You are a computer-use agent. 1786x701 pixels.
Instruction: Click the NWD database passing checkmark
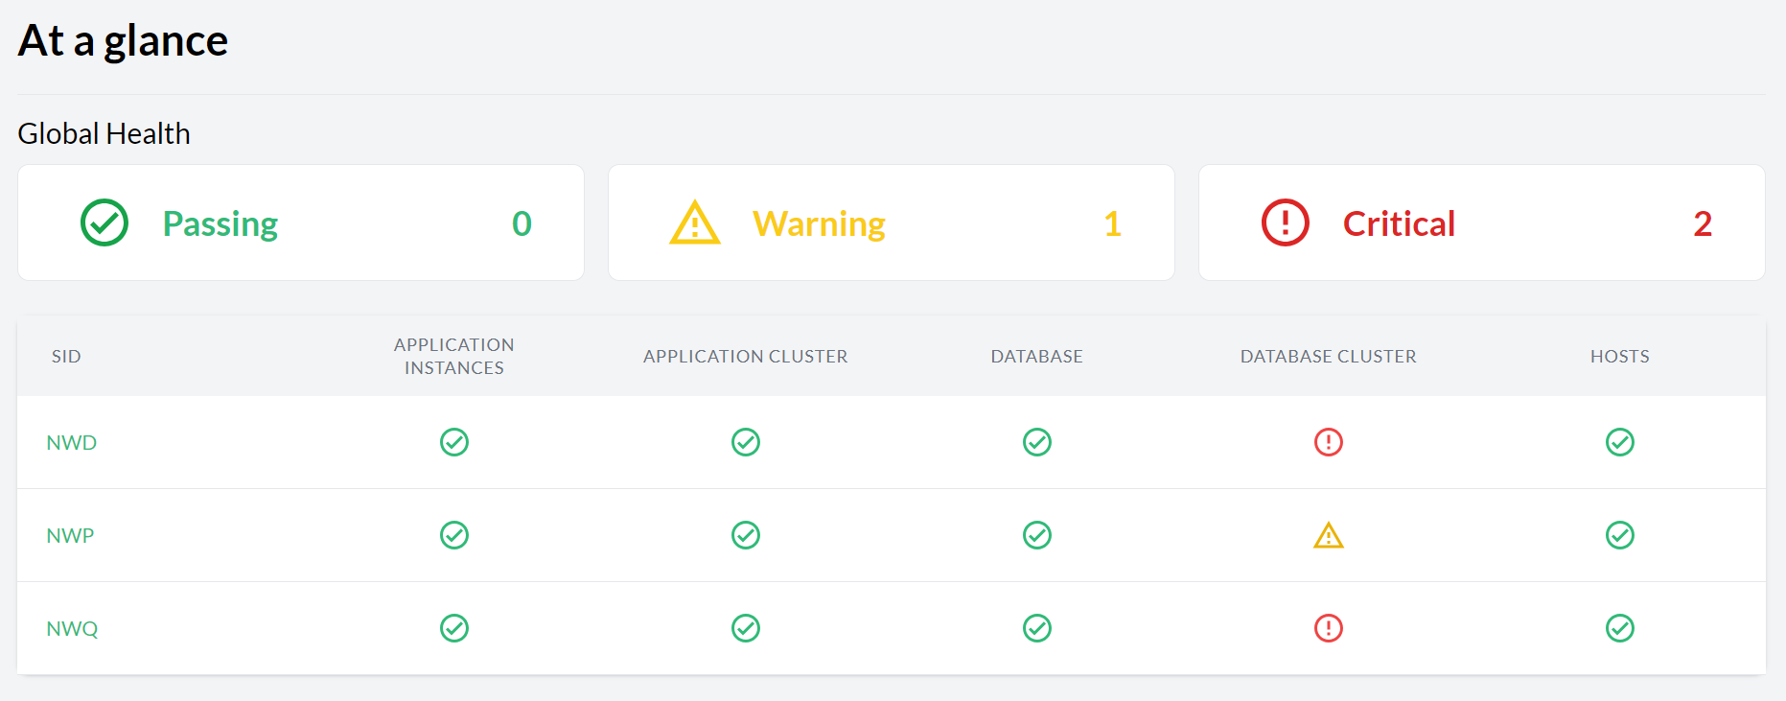click(x=1036, y=442)
